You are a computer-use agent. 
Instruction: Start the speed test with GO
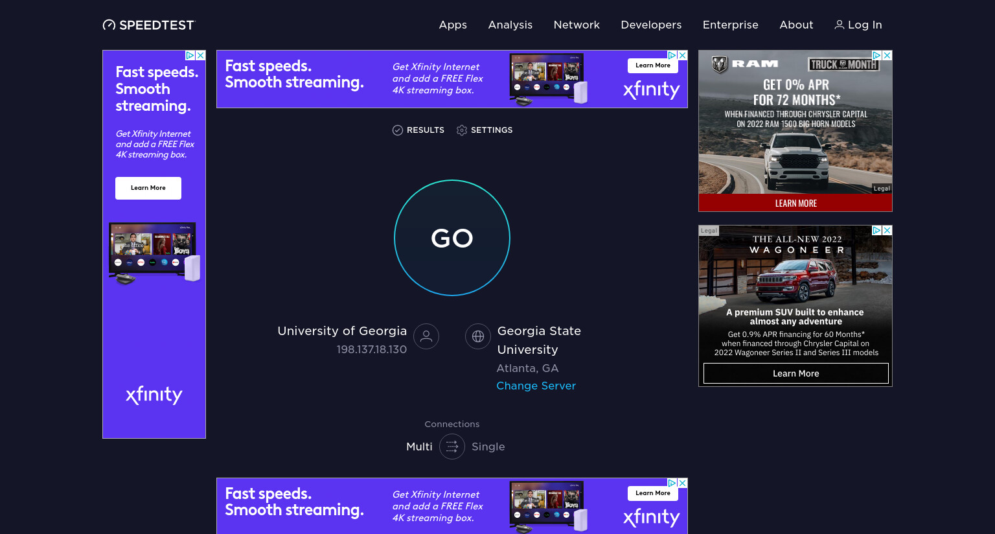click(x=452, y=238)
